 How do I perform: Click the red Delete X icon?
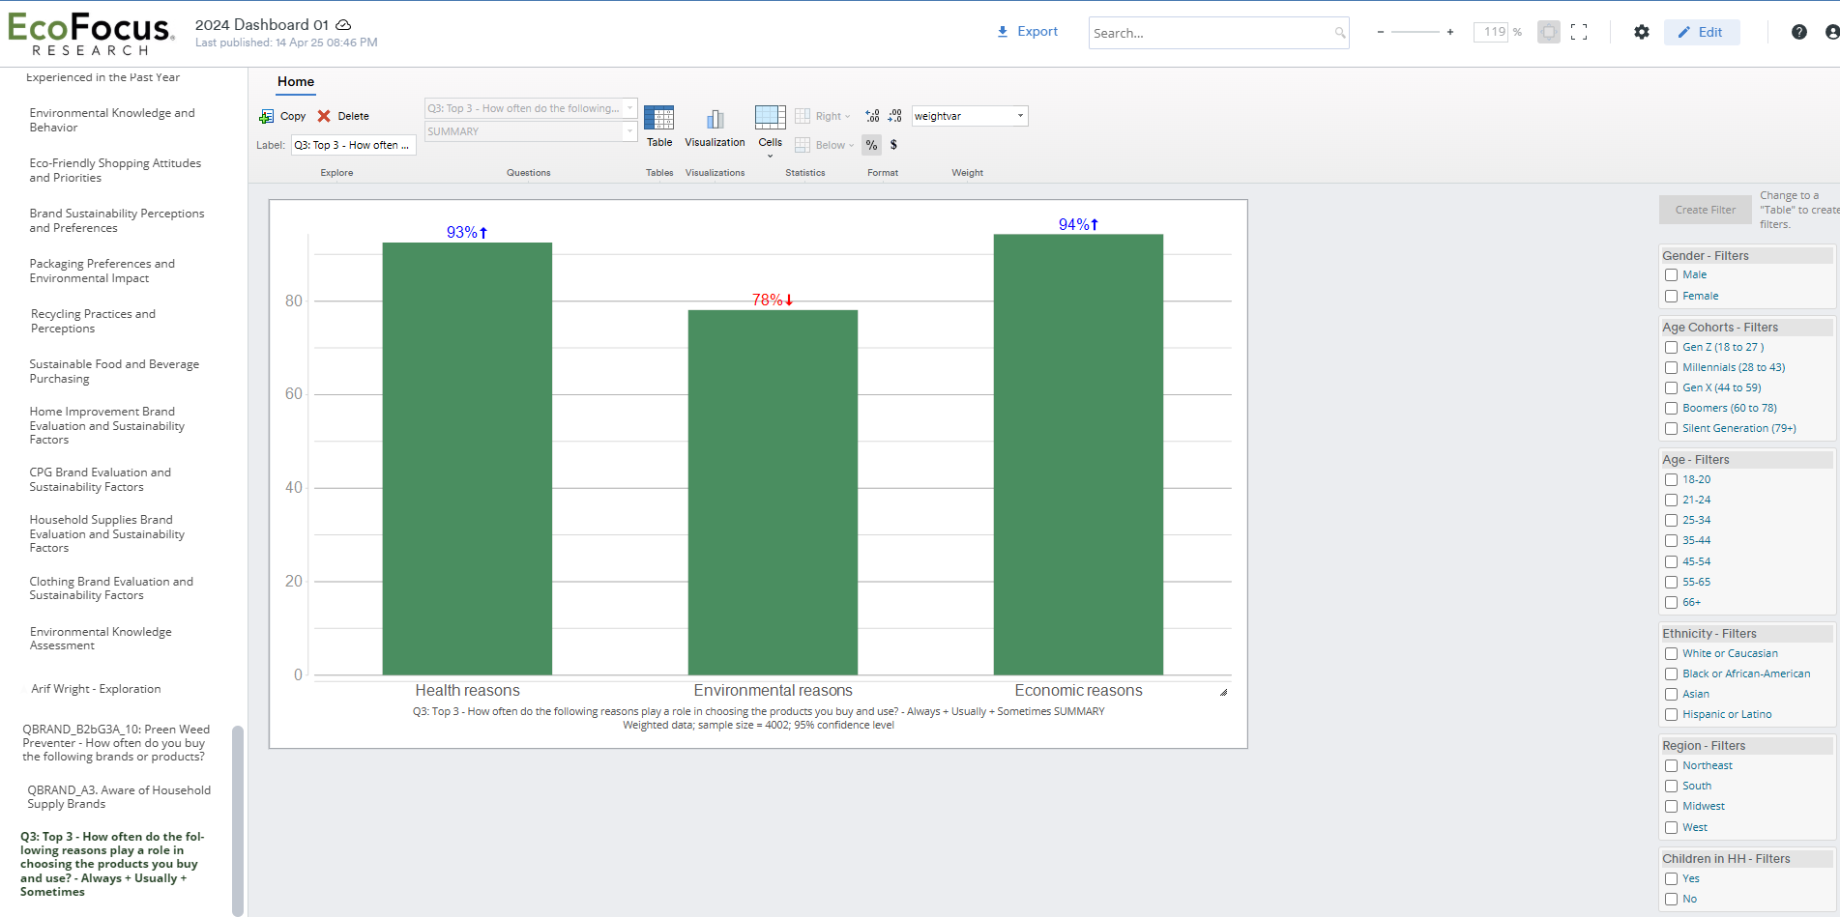324,116
